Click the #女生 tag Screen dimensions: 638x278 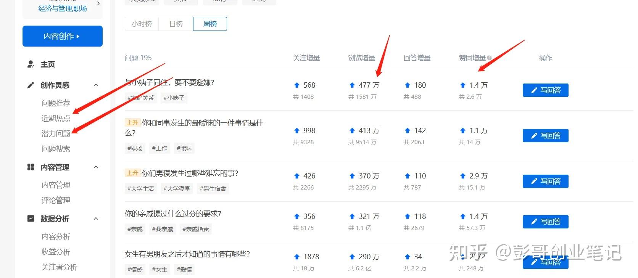pyautogui.click(x=159, y=270)
